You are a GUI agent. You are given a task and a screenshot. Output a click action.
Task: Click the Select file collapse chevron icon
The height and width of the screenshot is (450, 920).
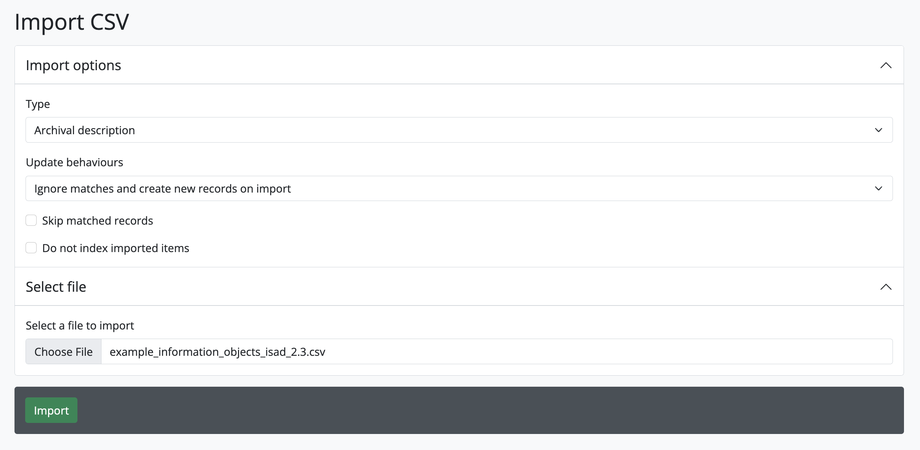point(886,287)
